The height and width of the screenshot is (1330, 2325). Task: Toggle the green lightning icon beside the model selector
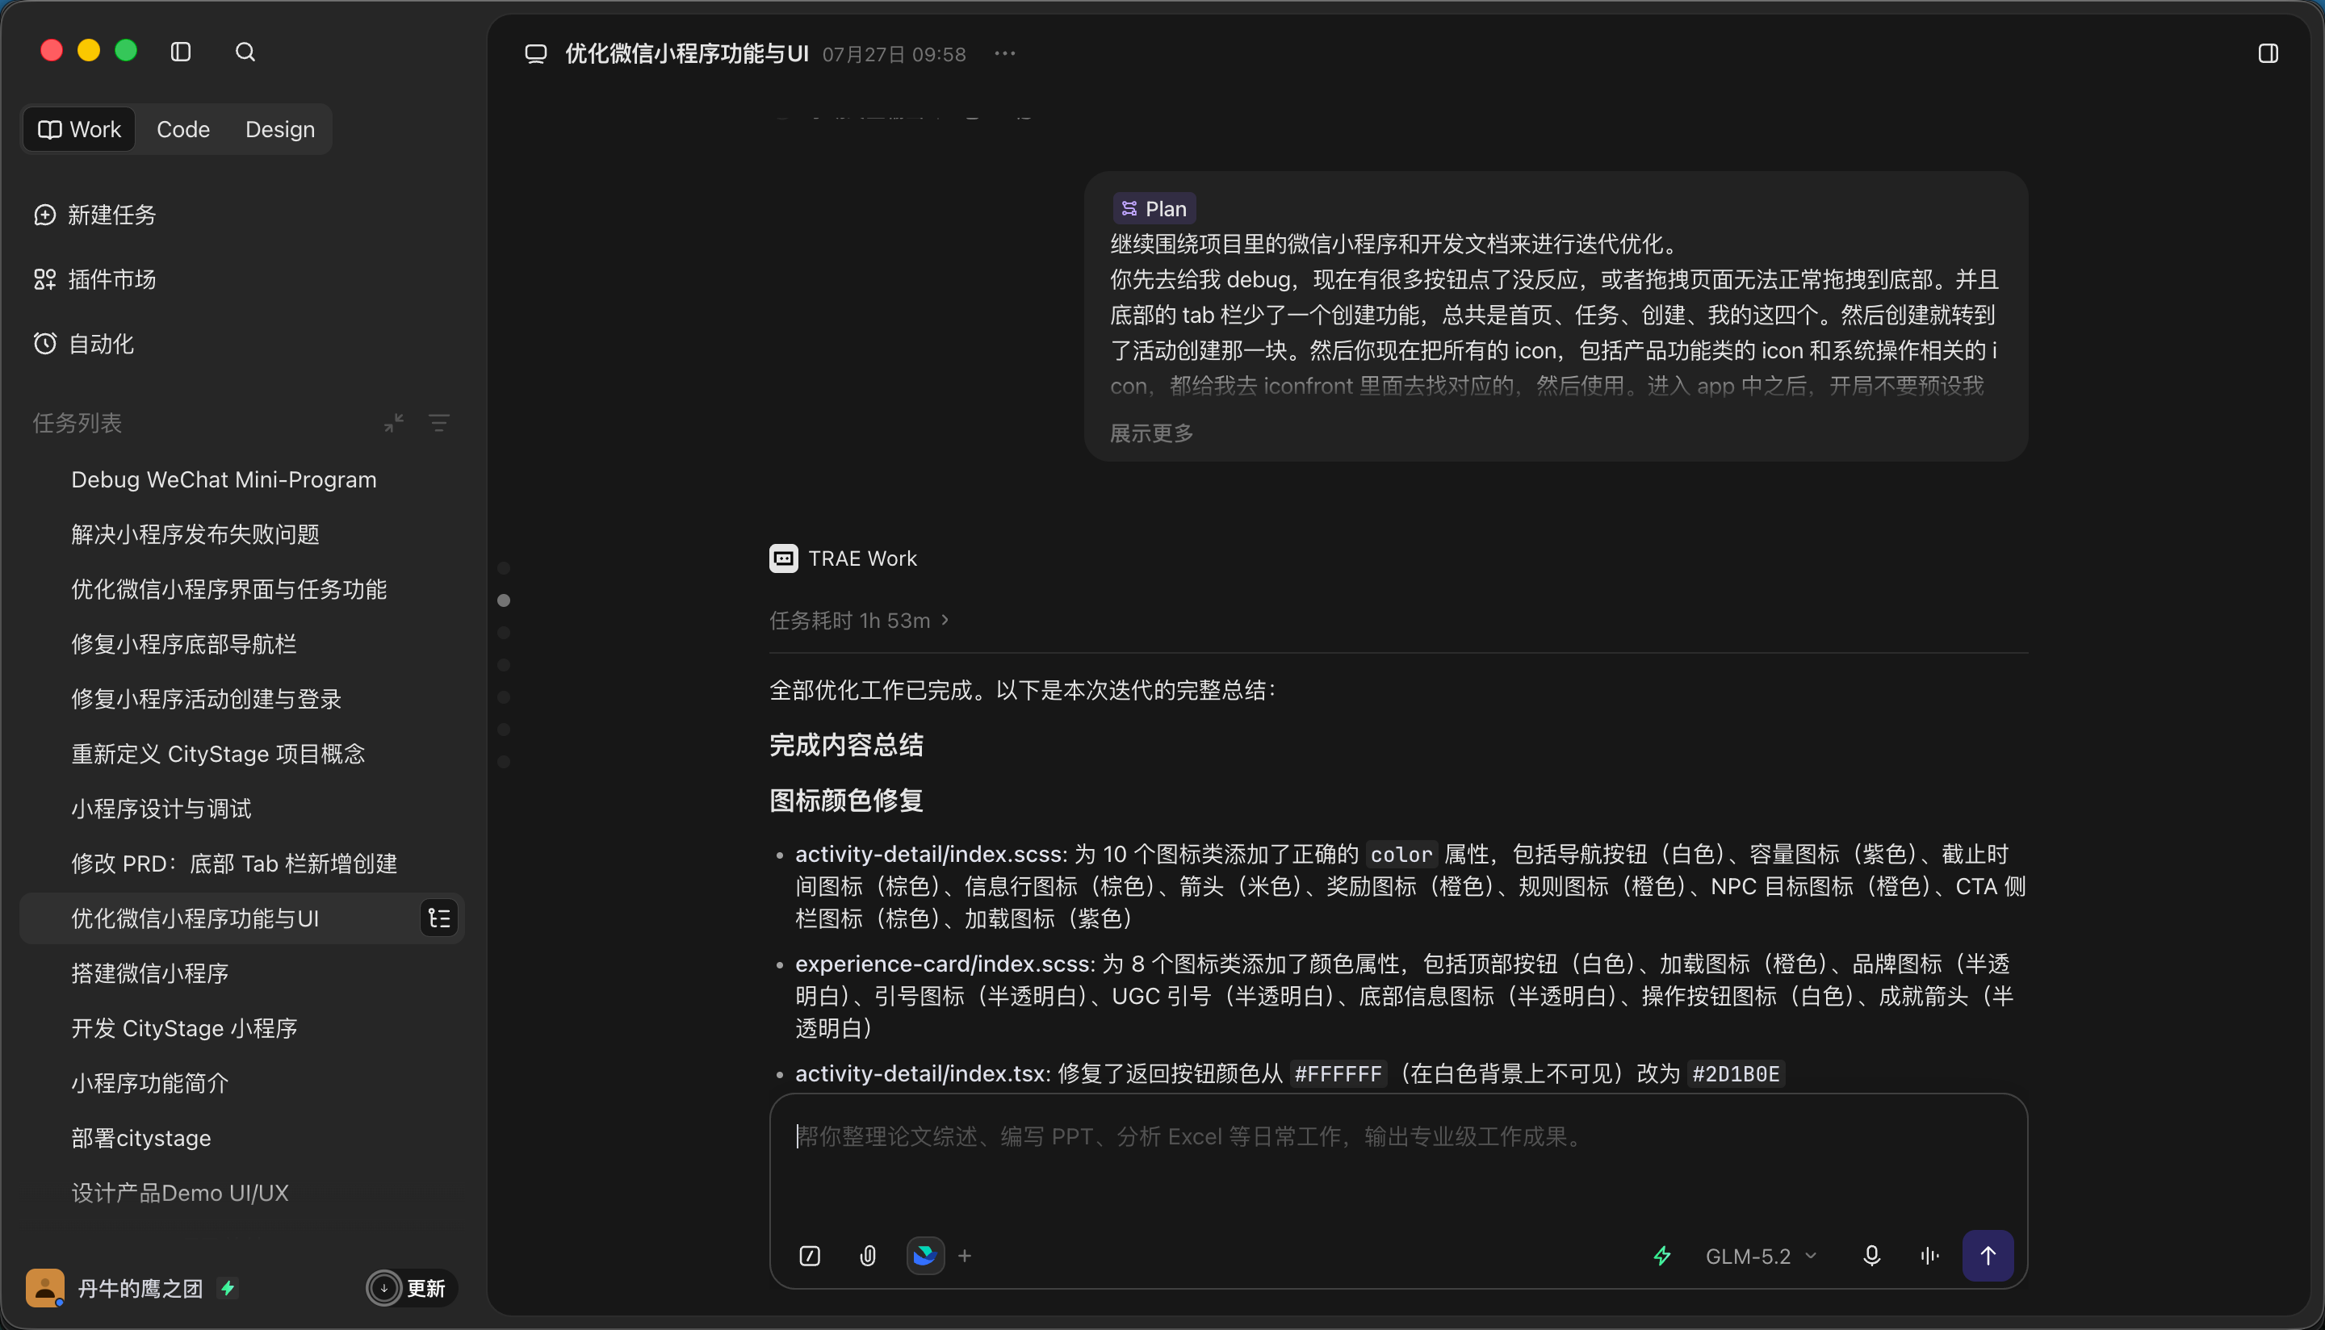click(x=1661, y=1256)
